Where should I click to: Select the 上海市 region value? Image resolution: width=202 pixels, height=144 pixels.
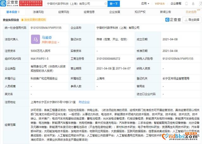click(x=100, y=79)
